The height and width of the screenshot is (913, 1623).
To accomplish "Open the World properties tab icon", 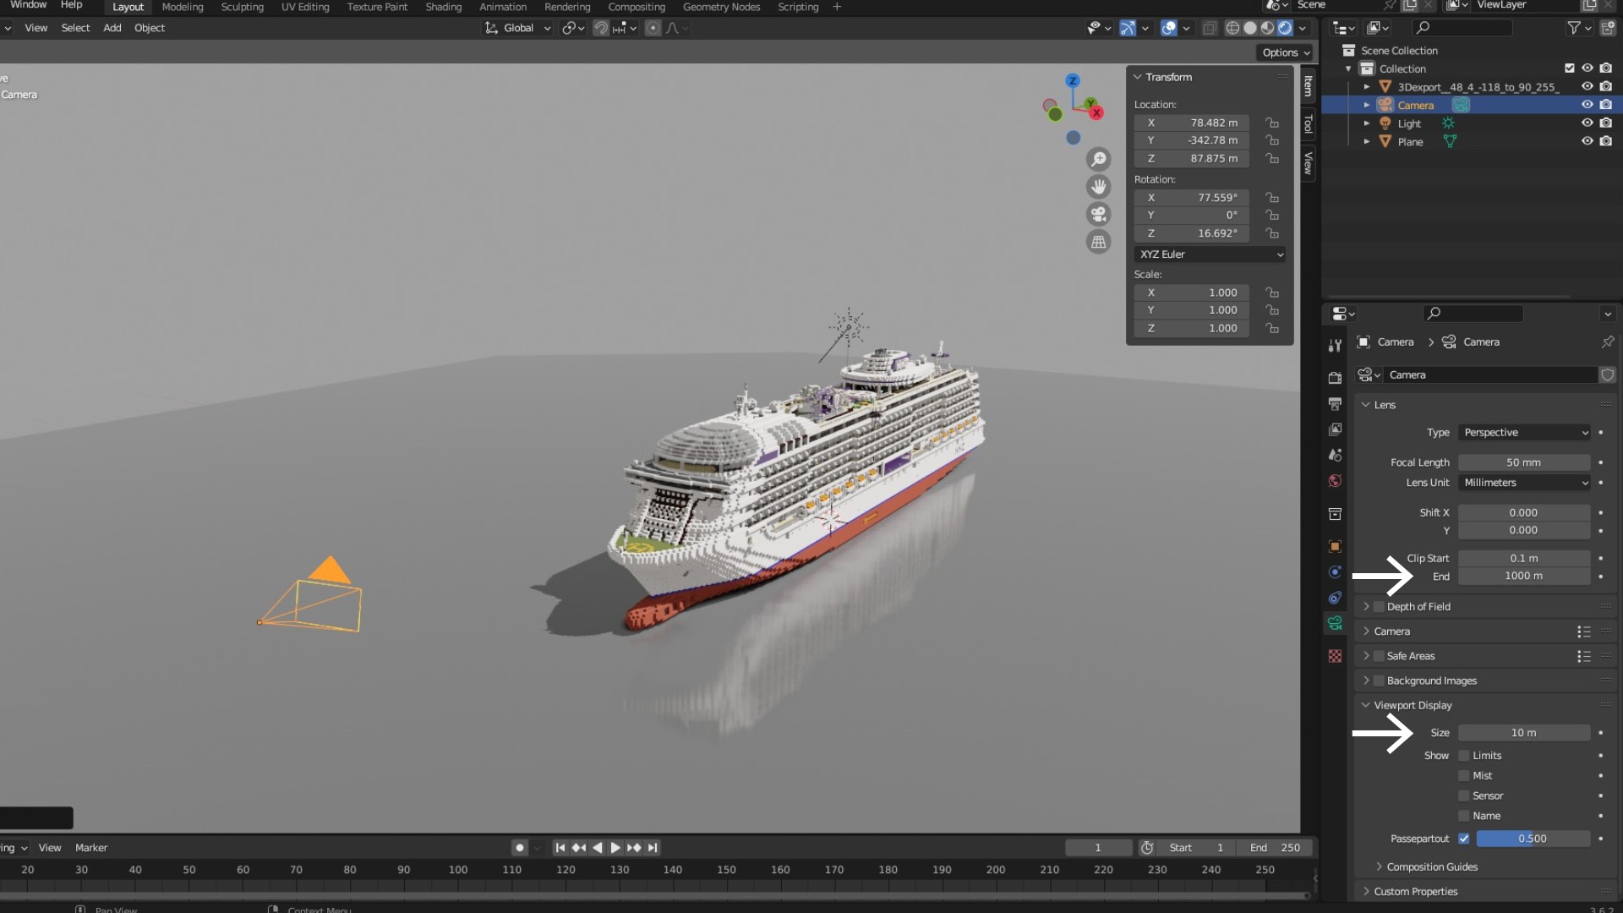I will (1335, 481).
